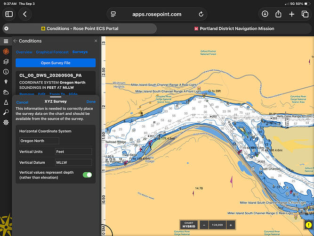
Task: Open the search magnifier icon
Action: 6,112
